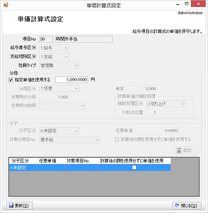This screenshot has width=208, height=213.
Task: Maximize the 単価計算式設定 window
Action: click(187, 4)
